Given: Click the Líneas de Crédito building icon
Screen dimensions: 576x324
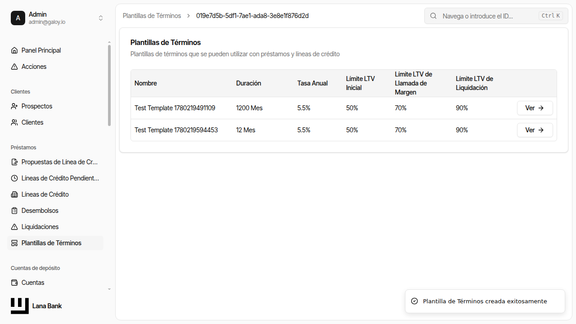Looking at the screenshot, I should (14, 194).
